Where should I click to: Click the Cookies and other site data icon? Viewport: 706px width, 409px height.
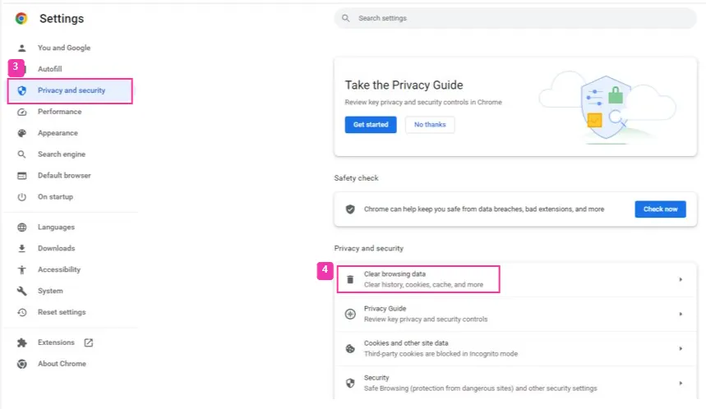click(350, 348)
